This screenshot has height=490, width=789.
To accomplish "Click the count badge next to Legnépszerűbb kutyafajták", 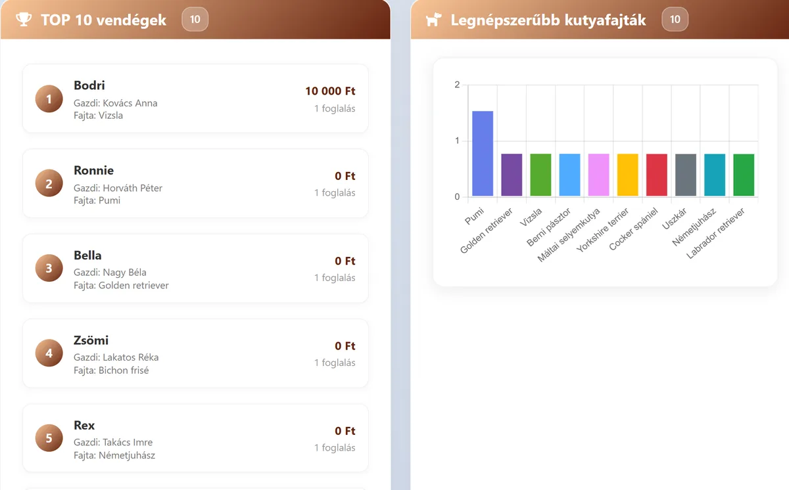I will [675, 20].
